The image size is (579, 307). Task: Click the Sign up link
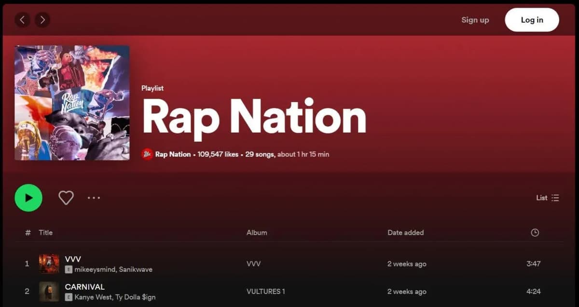tap(475, 20)
